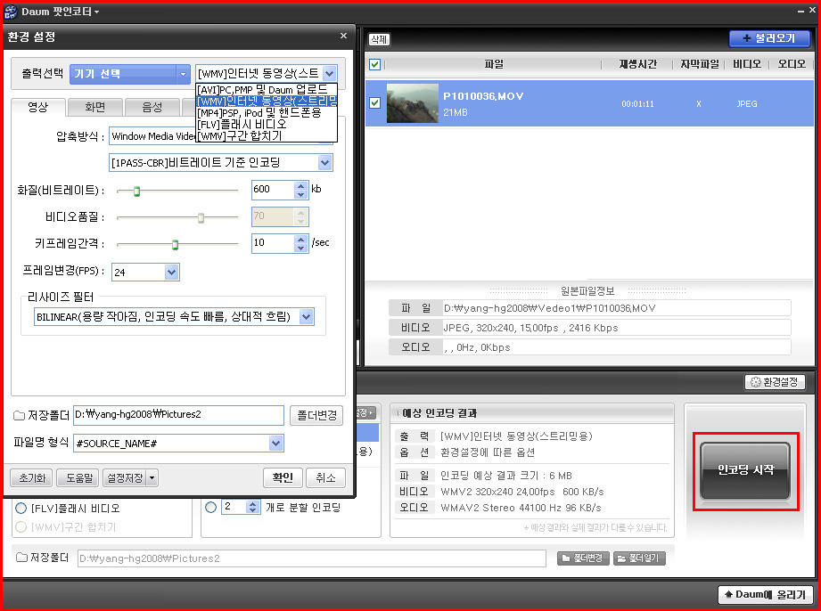
Task: Click the Daum에 올리기 upload button
Action: [x=765, y=595]
